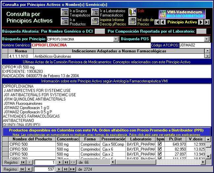This screenshot has height=173, width=214.
Task: Open Ir a Productos icon
Action: tap(64, 21)
